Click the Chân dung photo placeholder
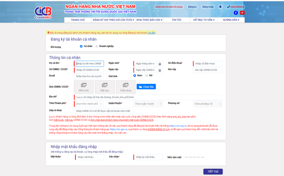The height and width of the screenshot is (176, 284). point(125,86)
